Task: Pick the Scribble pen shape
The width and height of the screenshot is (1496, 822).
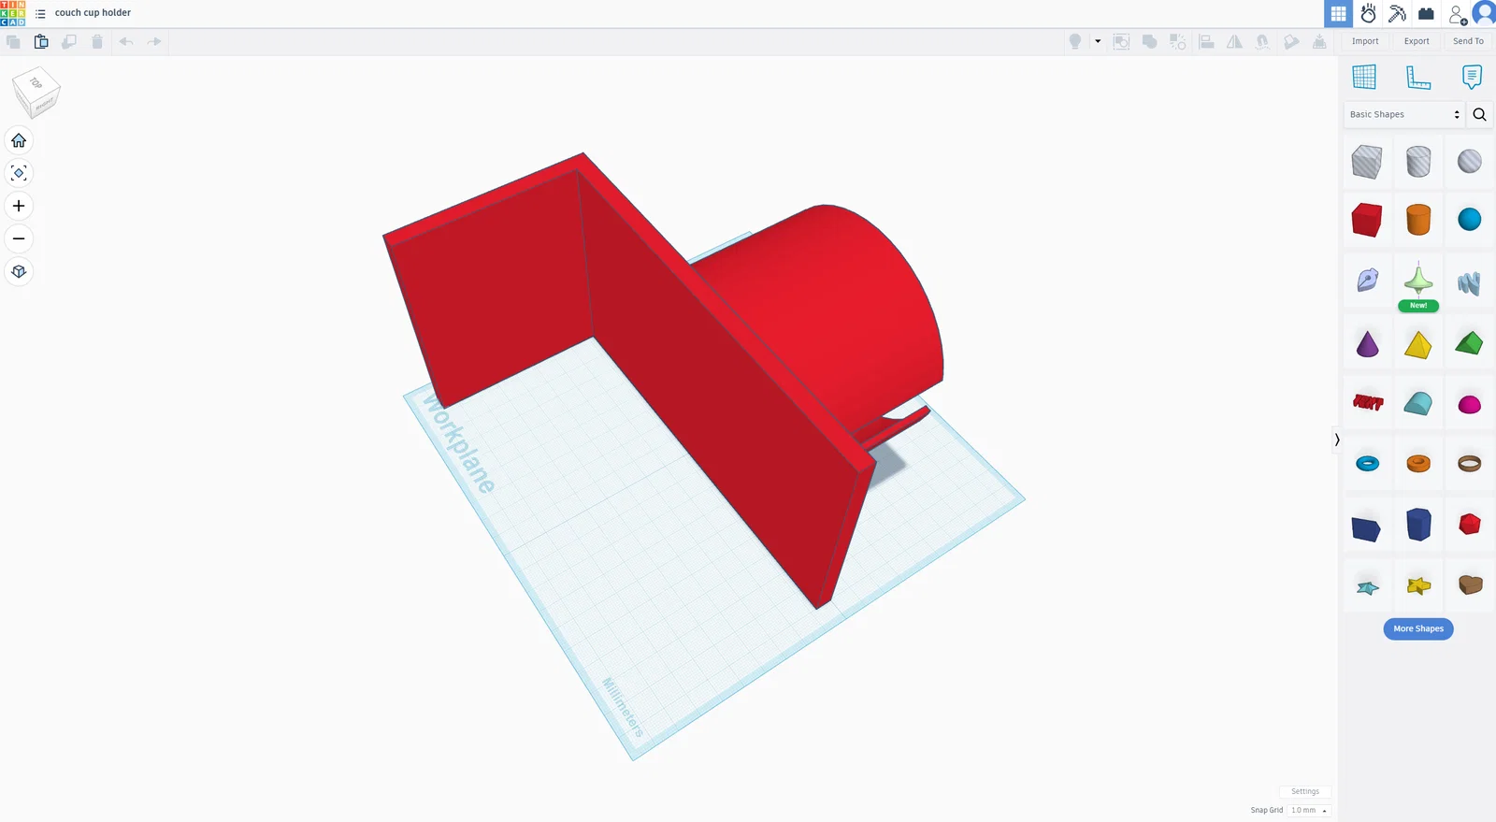Action: [1367, 280]
